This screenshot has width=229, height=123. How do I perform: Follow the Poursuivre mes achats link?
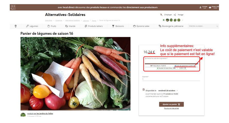(x=171, y=108)
